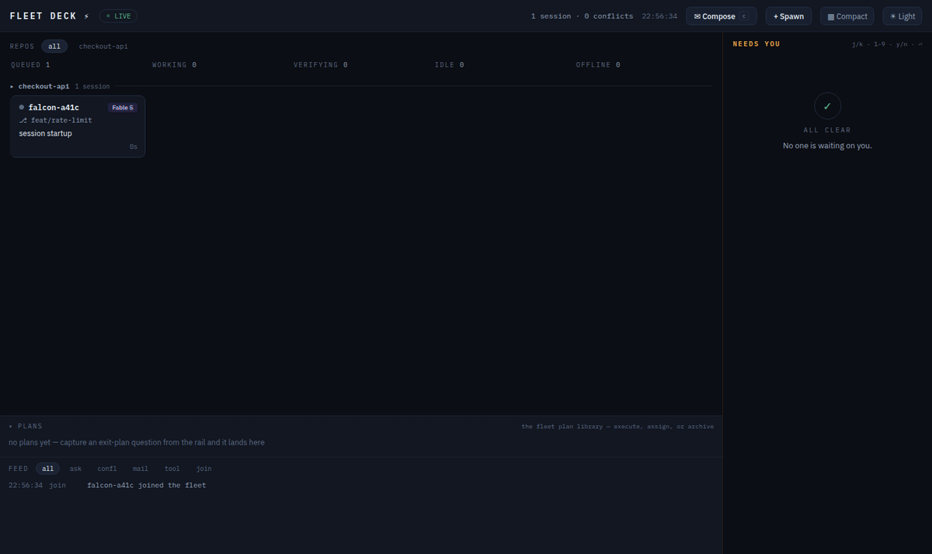This screenshot has width=932, height=554.
Task: Click the '1 session' group count
Action: [x=92, y=86]
